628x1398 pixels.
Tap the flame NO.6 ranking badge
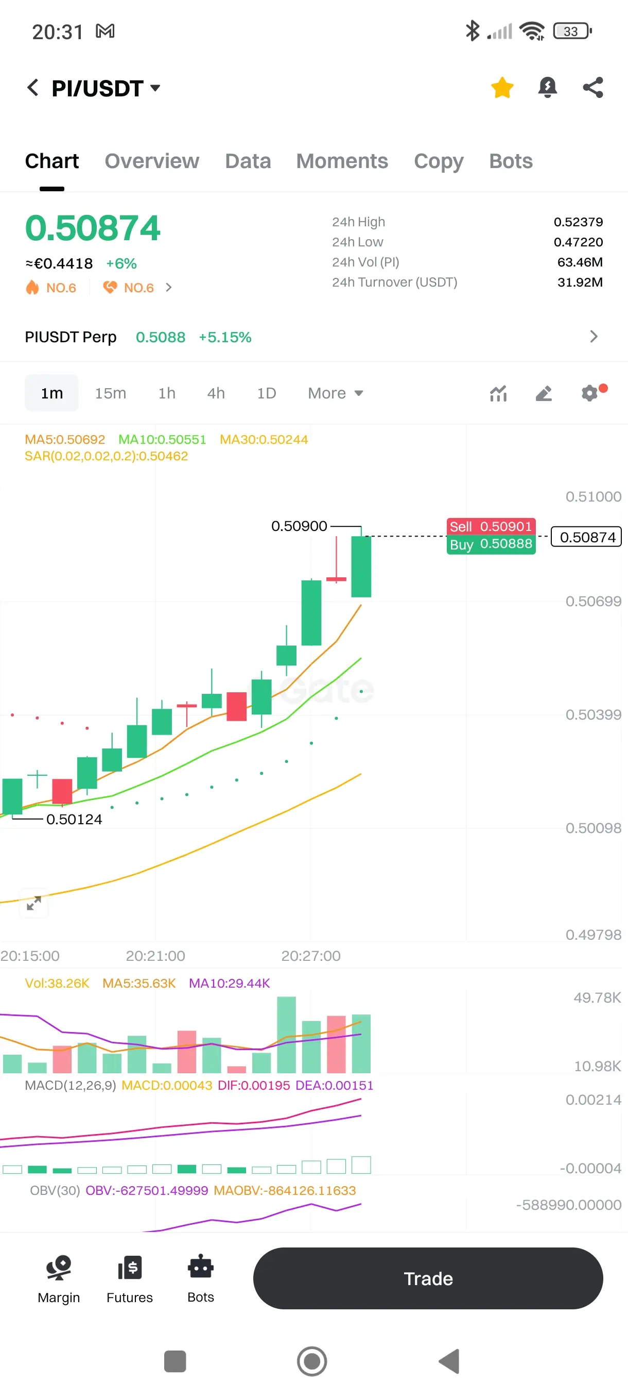point(51,288)
